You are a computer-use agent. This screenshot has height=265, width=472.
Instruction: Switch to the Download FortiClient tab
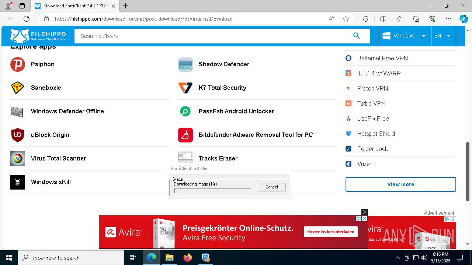pos(75,6)
